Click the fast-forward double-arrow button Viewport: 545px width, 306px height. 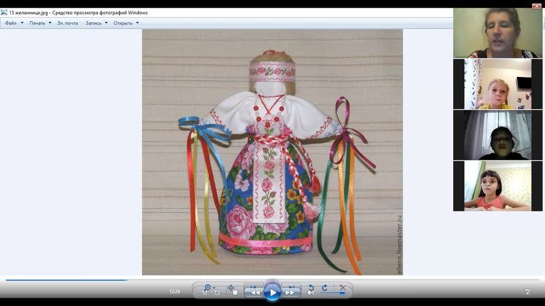coord(290,292)
